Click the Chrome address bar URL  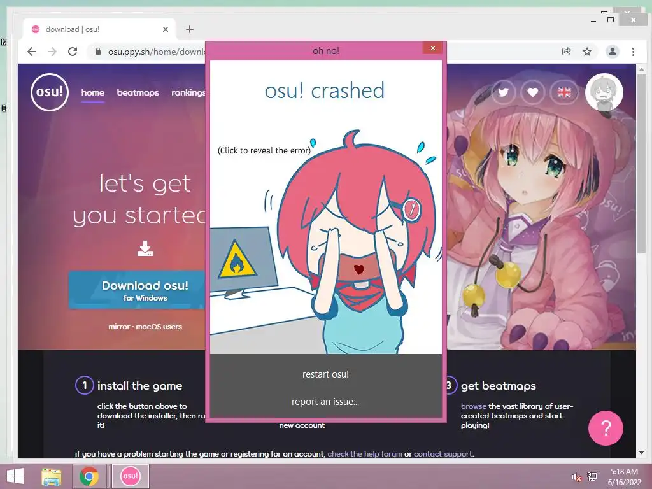pos(156,52)
